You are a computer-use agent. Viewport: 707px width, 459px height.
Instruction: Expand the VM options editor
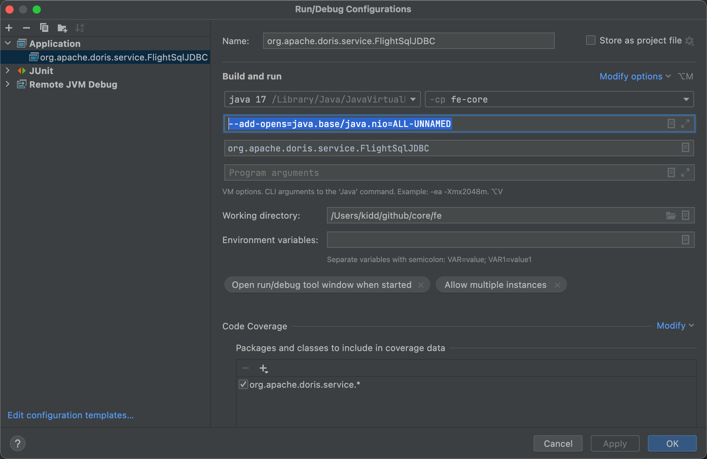coord(685,124)
